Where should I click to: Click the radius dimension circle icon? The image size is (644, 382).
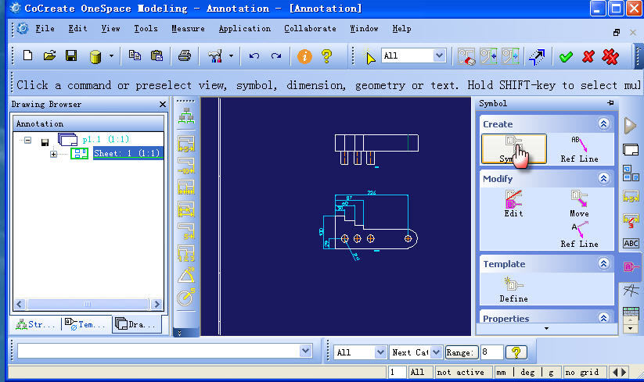[186, 297]
